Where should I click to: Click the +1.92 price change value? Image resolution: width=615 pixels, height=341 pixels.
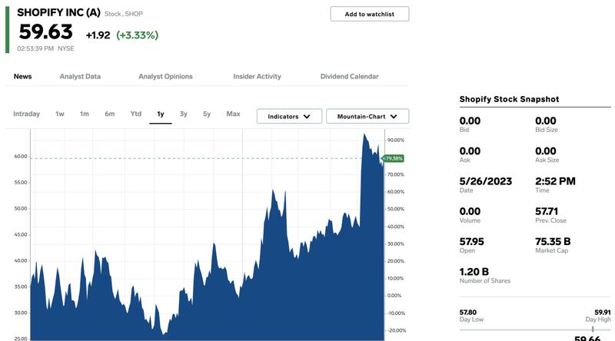(98, 35)
